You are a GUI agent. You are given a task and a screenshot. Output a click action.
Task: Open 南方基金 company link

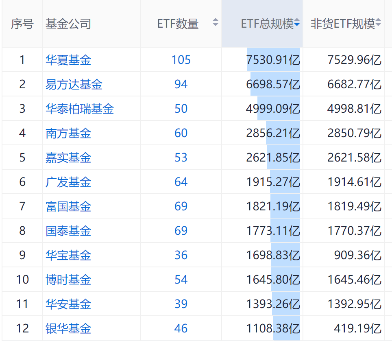pyautogui.click(x=68, y=133)
